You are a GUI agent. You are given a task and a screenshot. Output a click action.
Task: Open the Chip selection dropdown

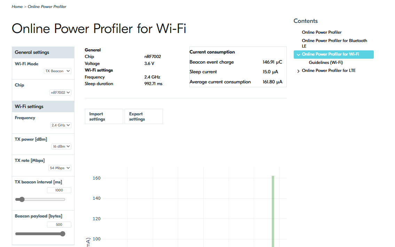[60, 92]
